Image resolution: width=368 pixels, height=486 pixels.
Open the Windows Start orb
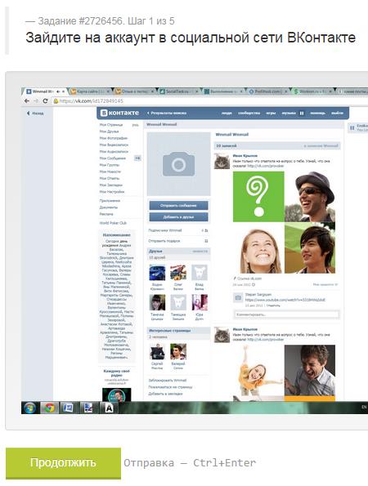(29, 408)
